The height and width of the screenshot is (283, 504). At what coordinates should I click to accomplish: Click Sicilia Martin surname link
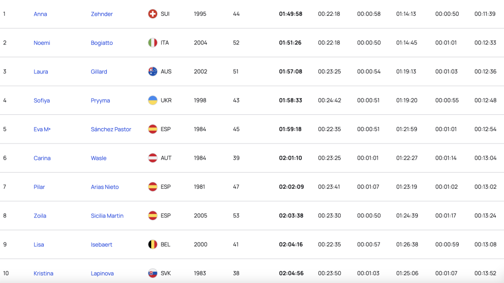coord(107,215)
